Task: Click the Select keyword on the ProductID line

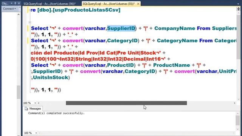Action: coord(40,65)
